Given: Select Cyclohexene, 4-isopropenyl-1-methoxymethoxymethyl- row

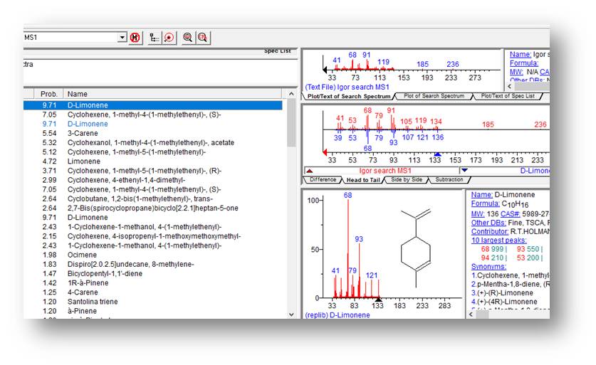Looking at the screenshot, I should (x=153, y=236).
